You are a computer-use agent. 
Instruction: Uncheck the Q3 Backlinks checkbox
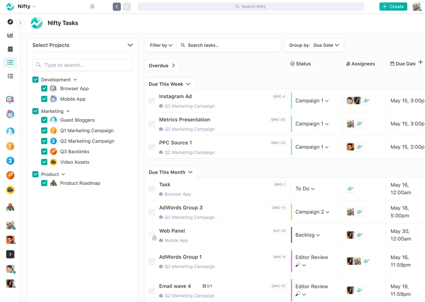[x=44, y=151]
